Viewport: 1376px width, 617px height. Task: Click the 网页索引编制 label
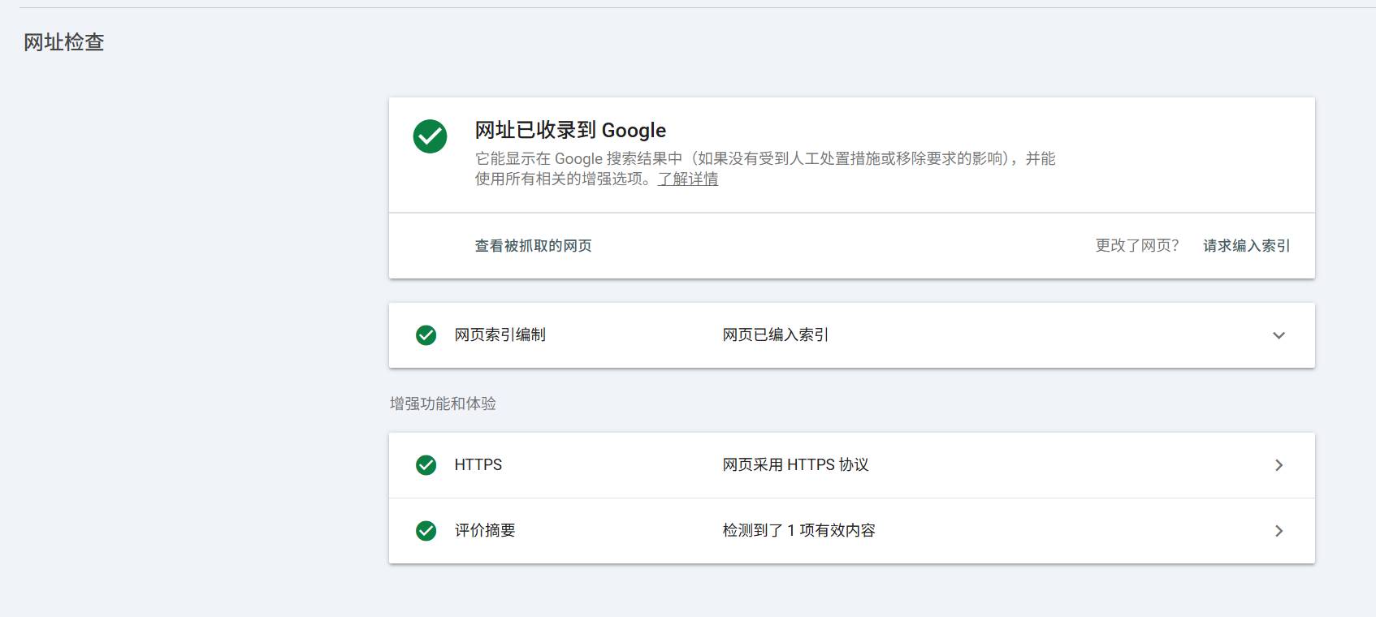pos(500,335)
